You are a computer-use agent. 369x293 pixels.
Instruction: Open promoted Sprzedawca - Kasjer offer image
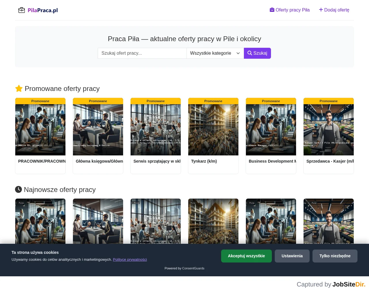329,130
